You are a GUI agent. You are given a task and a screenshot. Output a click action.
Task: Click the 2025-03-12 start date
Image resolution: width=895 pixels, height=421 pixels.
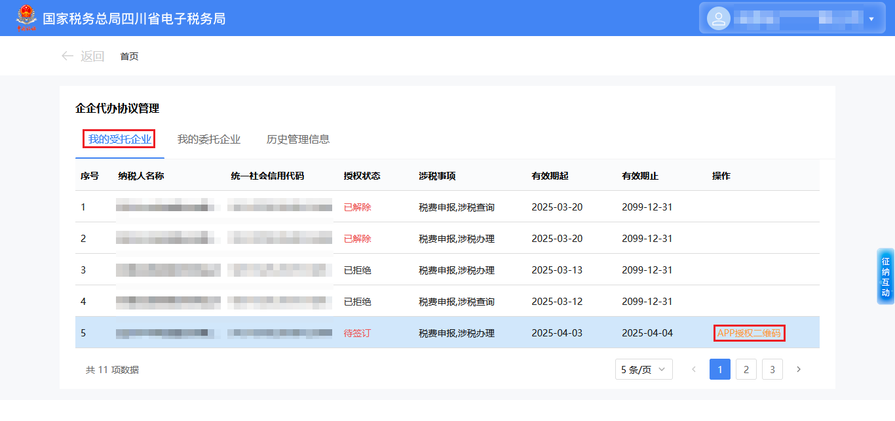(x=557, y=302)
